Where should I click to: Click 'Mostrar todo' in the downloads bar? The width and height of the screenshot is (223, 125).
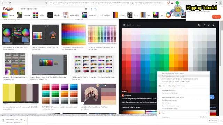pyautogui.click(x=213, y=120)
